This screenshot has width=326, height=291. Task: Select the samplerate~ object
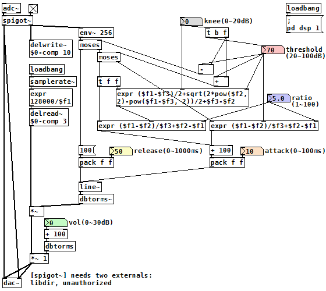click(x=53, y=81)
